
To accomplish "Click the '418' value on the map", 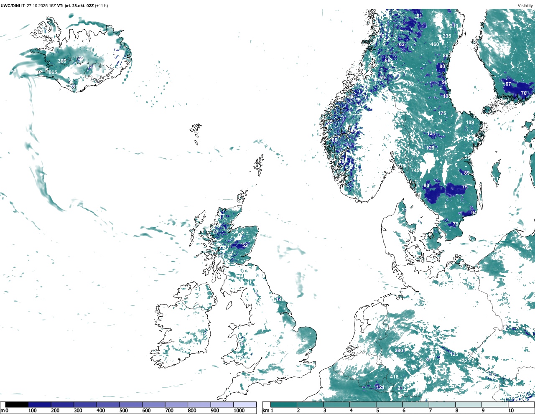I will pos(394,377).
